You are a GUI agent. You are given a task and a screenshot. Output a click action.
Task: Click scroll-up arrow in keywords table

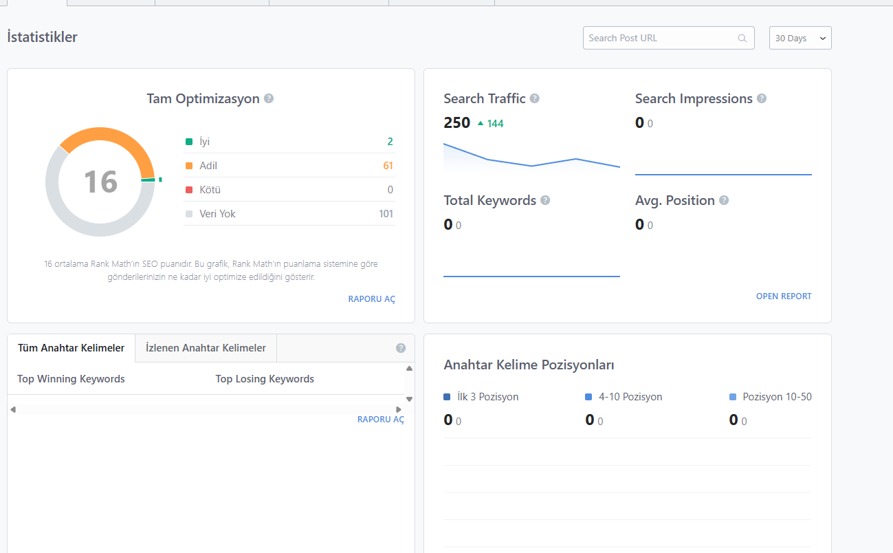point(409,369)
